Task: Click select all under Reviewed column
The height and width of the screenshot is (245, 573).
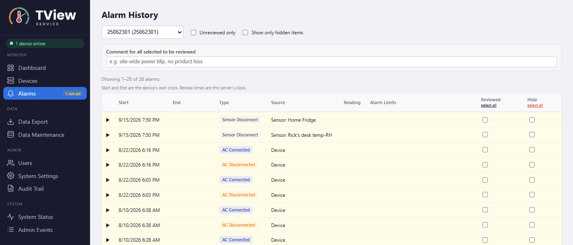Action: coord(489,105)
